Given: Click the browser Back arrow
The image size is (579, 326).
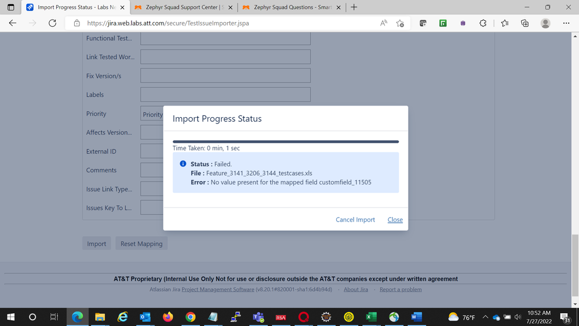Looking at the screenshot, I should point(13,23).
